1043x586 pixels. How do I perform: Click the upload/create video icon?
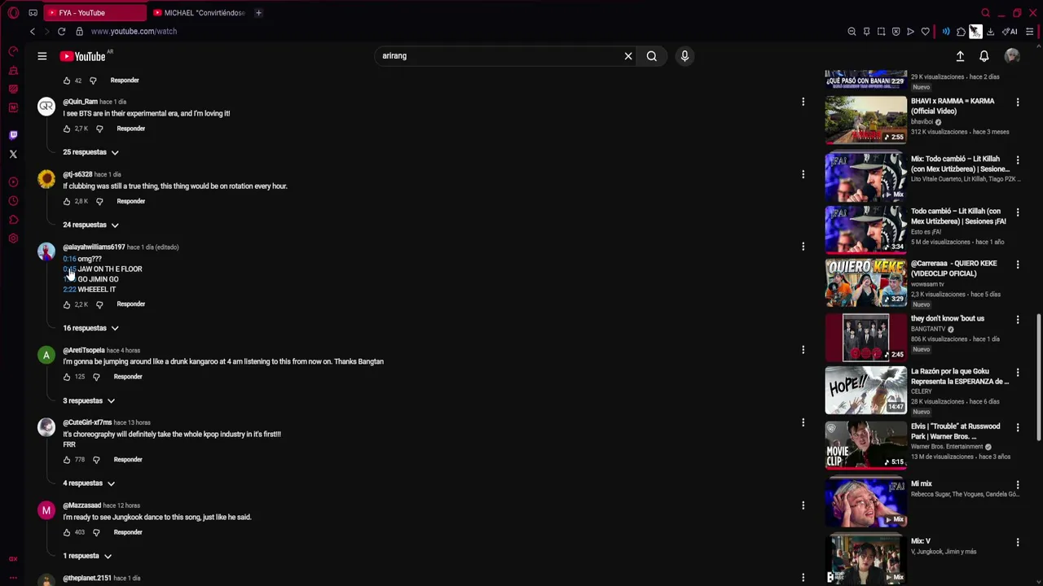[960, 56]
